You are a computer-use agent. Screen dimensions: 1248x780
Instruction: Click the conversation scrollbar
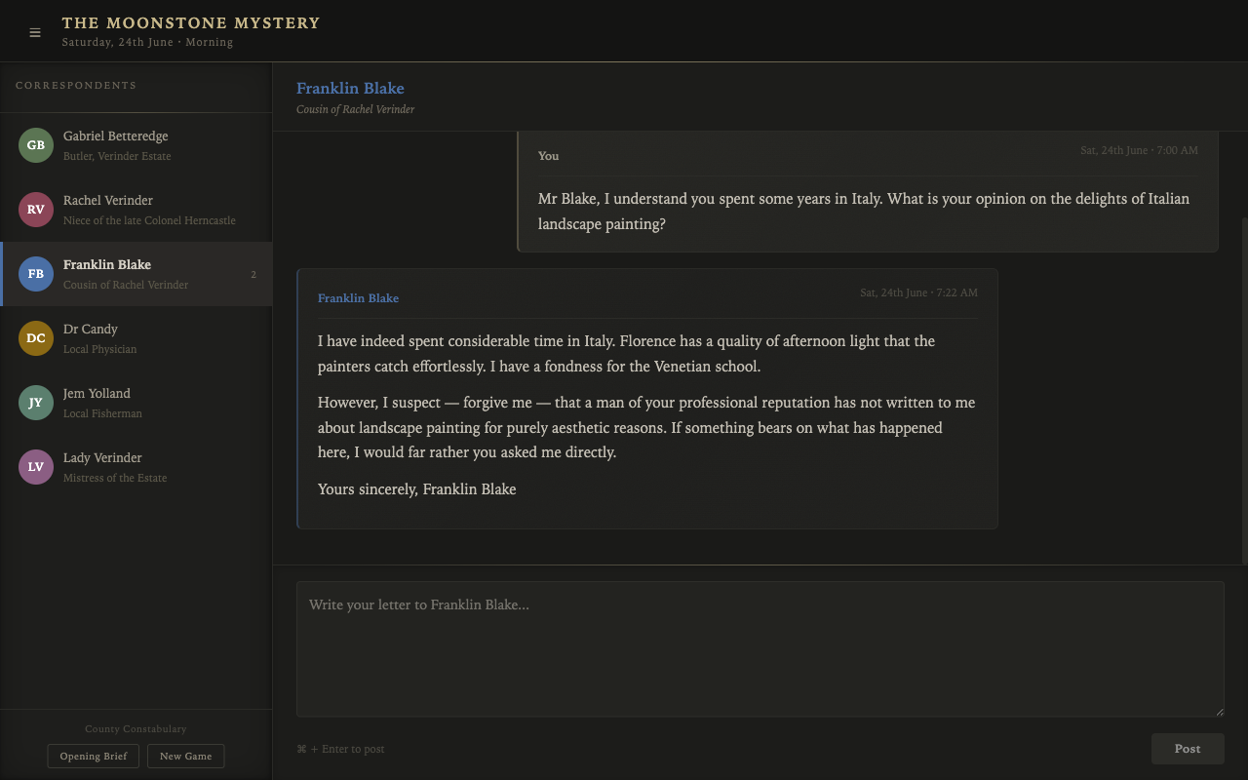pos(1244,390)
